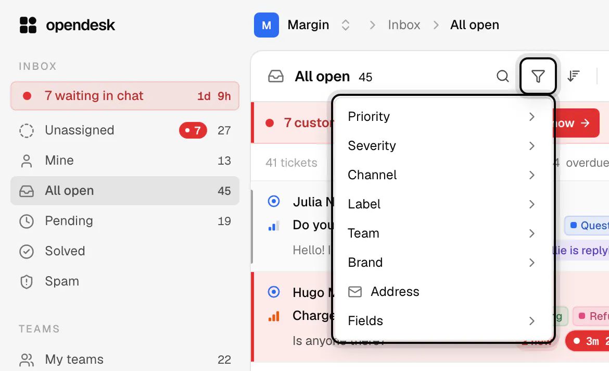
Task: Click the Inbox breadcrumb link
Action: click(x=404, y=25)
